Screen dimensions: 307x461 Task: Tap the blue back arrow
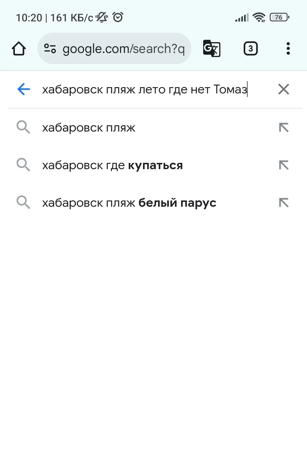(x=24, y=89)
